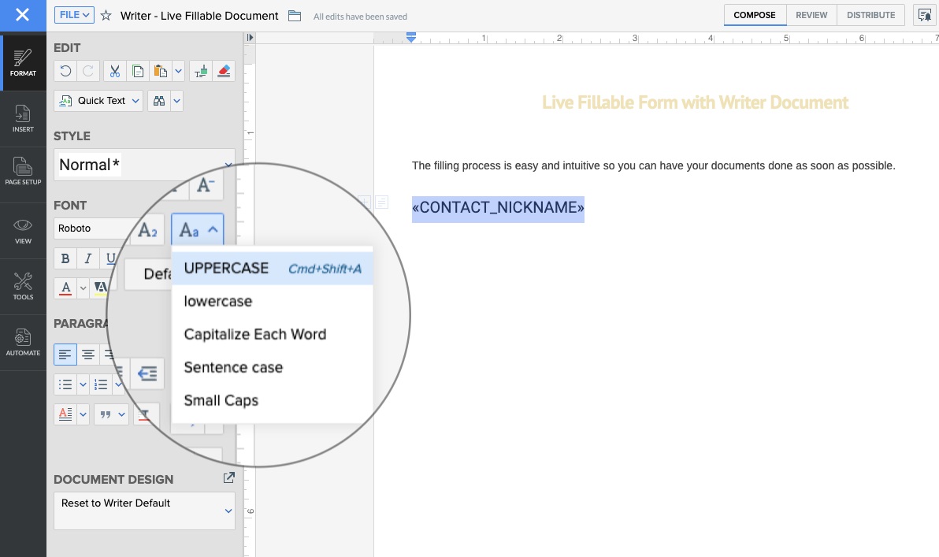The image size is (939, 557).
Task: Open comments icon in top right corner
Action: point(925,16)
